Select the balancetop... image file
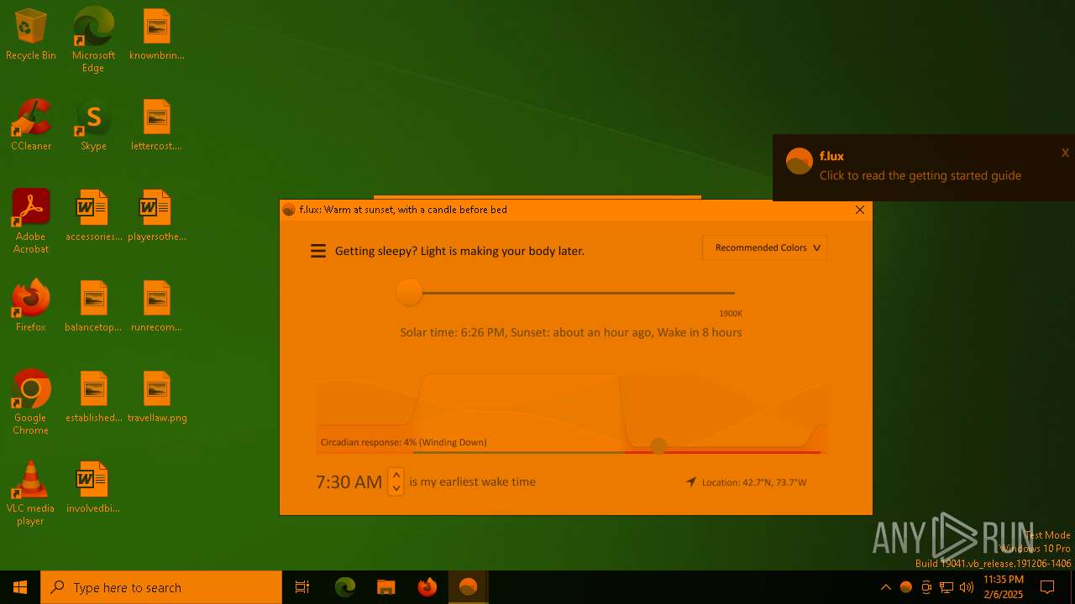Screen dimensions: 1075x604 click(x=93, y=306)
